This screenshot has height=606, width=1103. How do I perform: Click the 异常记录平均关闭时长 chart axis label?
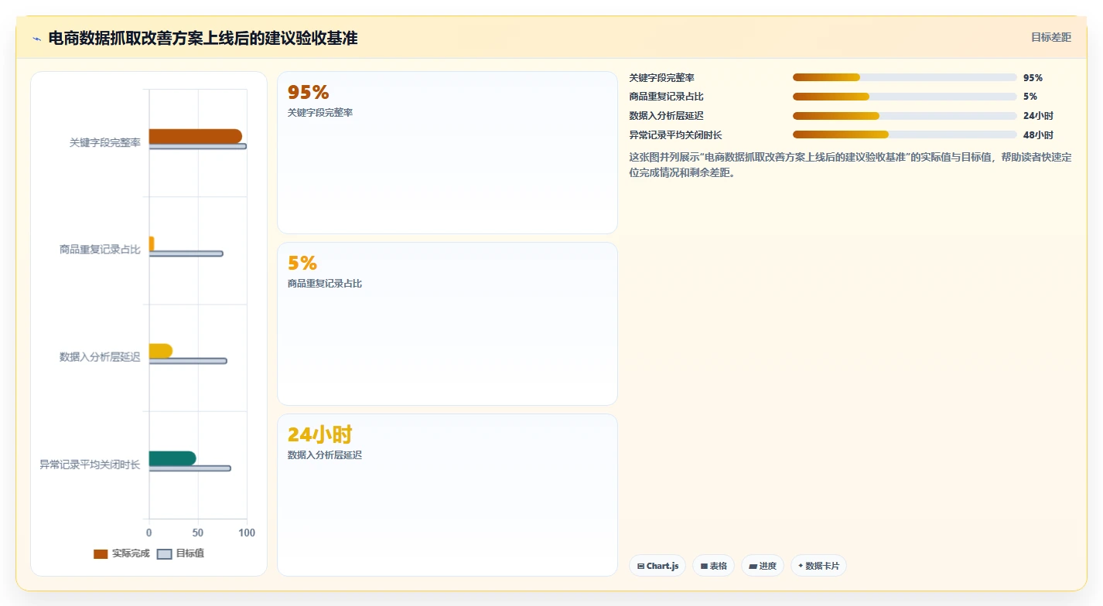[90, 465]
